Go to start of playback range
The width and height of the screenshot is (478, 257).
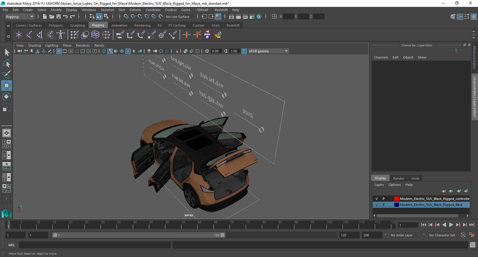(x=424, y=225)
